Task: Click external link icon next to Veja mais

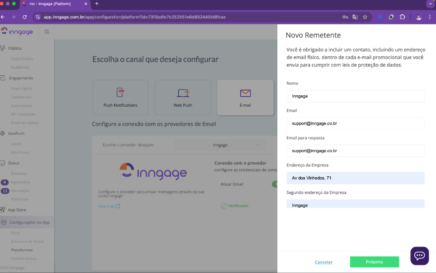Action: pyautogui.click(x=118, y=206)
